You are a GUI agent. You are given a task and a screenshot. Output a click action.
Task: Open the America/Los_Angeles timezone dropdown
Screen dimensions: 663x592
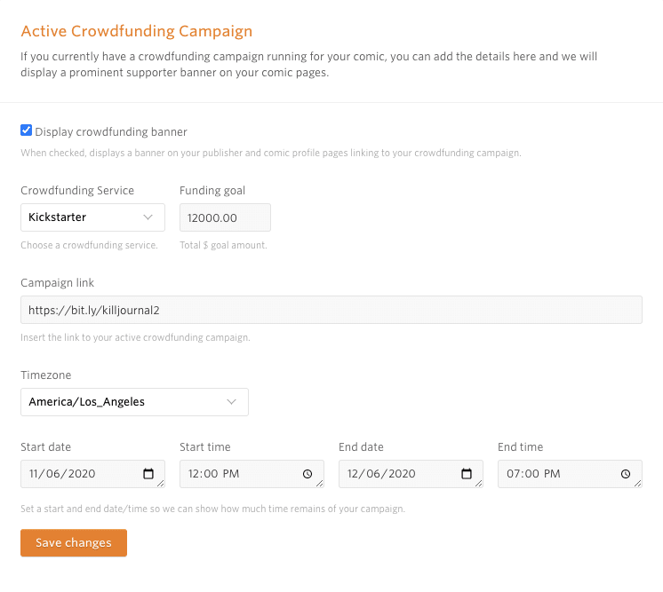(x=124, y=402)
